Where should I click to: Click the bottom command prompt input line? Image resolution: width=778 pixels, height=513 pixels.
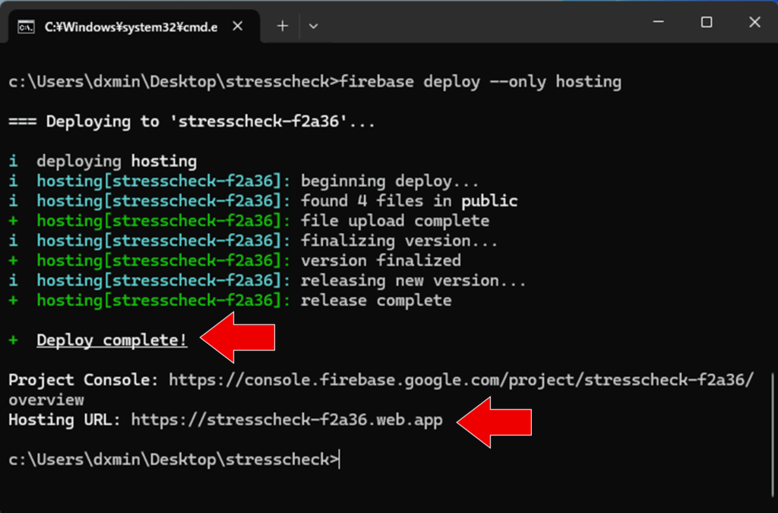(174, 459)
